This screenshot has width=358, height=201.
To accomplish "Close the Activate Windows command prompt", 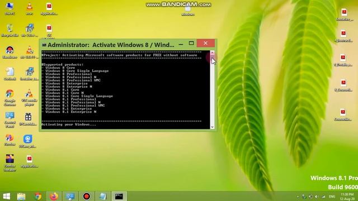I will click(205, 43).
